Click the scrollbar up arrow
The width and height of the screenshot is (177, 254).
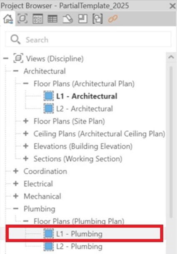(x=171, y=57)
